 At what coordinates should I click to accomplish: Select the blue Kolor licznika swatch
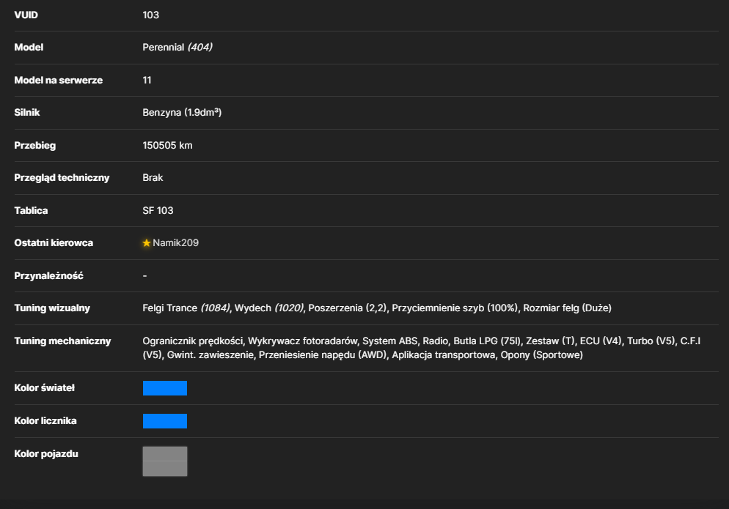pyautogui.click(x=164, y=421)
